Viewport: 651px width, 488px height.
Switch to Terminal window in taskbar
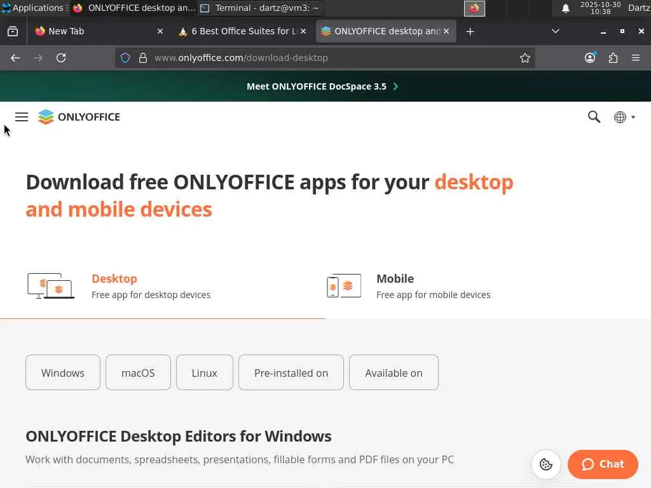(x=260, y=8)
